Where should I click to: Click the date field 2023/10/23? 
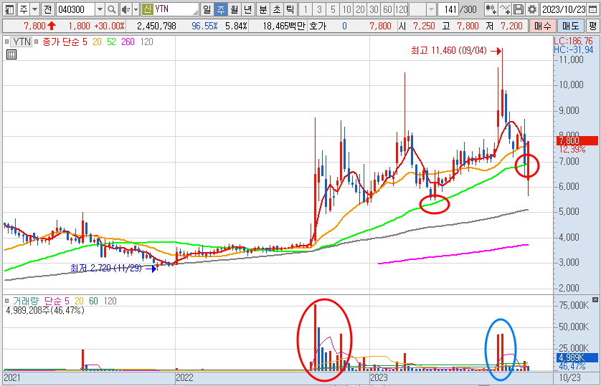tap(564, 9)
